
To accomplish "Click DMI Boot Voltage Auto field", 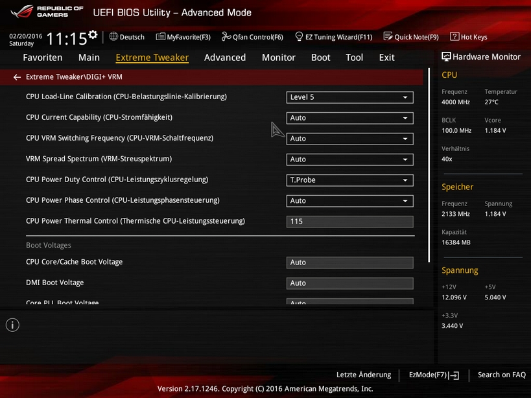I will (x=350, y=283).
